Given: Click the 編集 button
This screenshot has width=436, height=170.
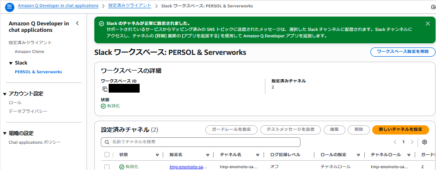Looking at the screenshot, I should 334,129.
